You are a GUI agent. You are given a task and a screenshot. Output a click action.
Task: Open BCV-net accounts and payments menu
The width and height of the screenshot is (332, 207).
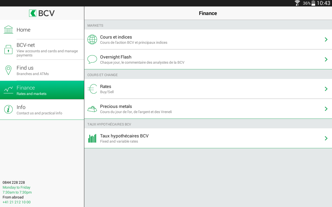click(42, 49)
